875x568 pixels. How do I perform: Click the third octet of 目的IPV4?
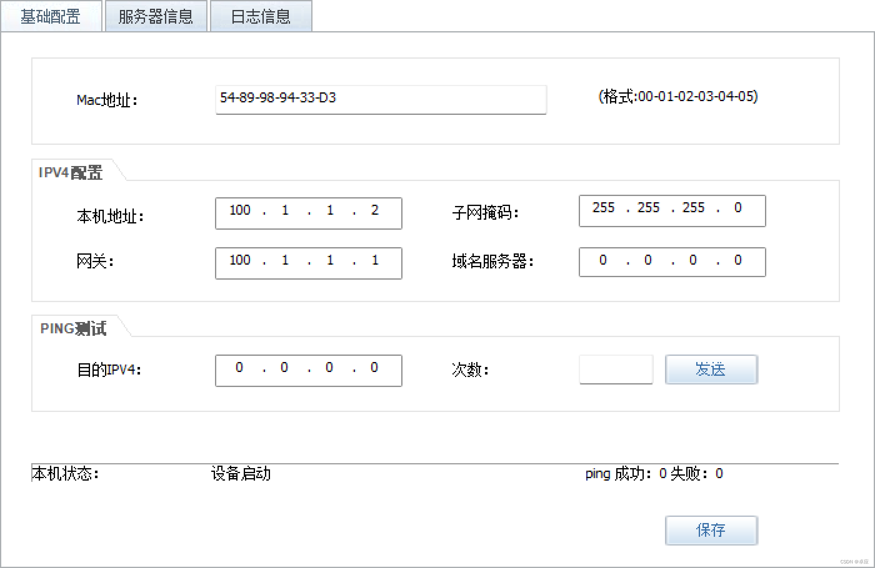pos(329,369)
